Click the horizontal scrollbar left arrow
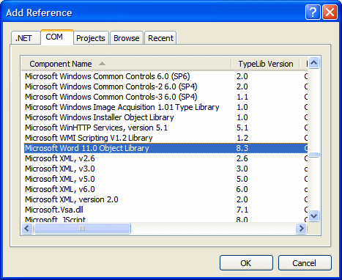Image resolution: width=342 pixels, height=280 pixels. tap(27, 229)
